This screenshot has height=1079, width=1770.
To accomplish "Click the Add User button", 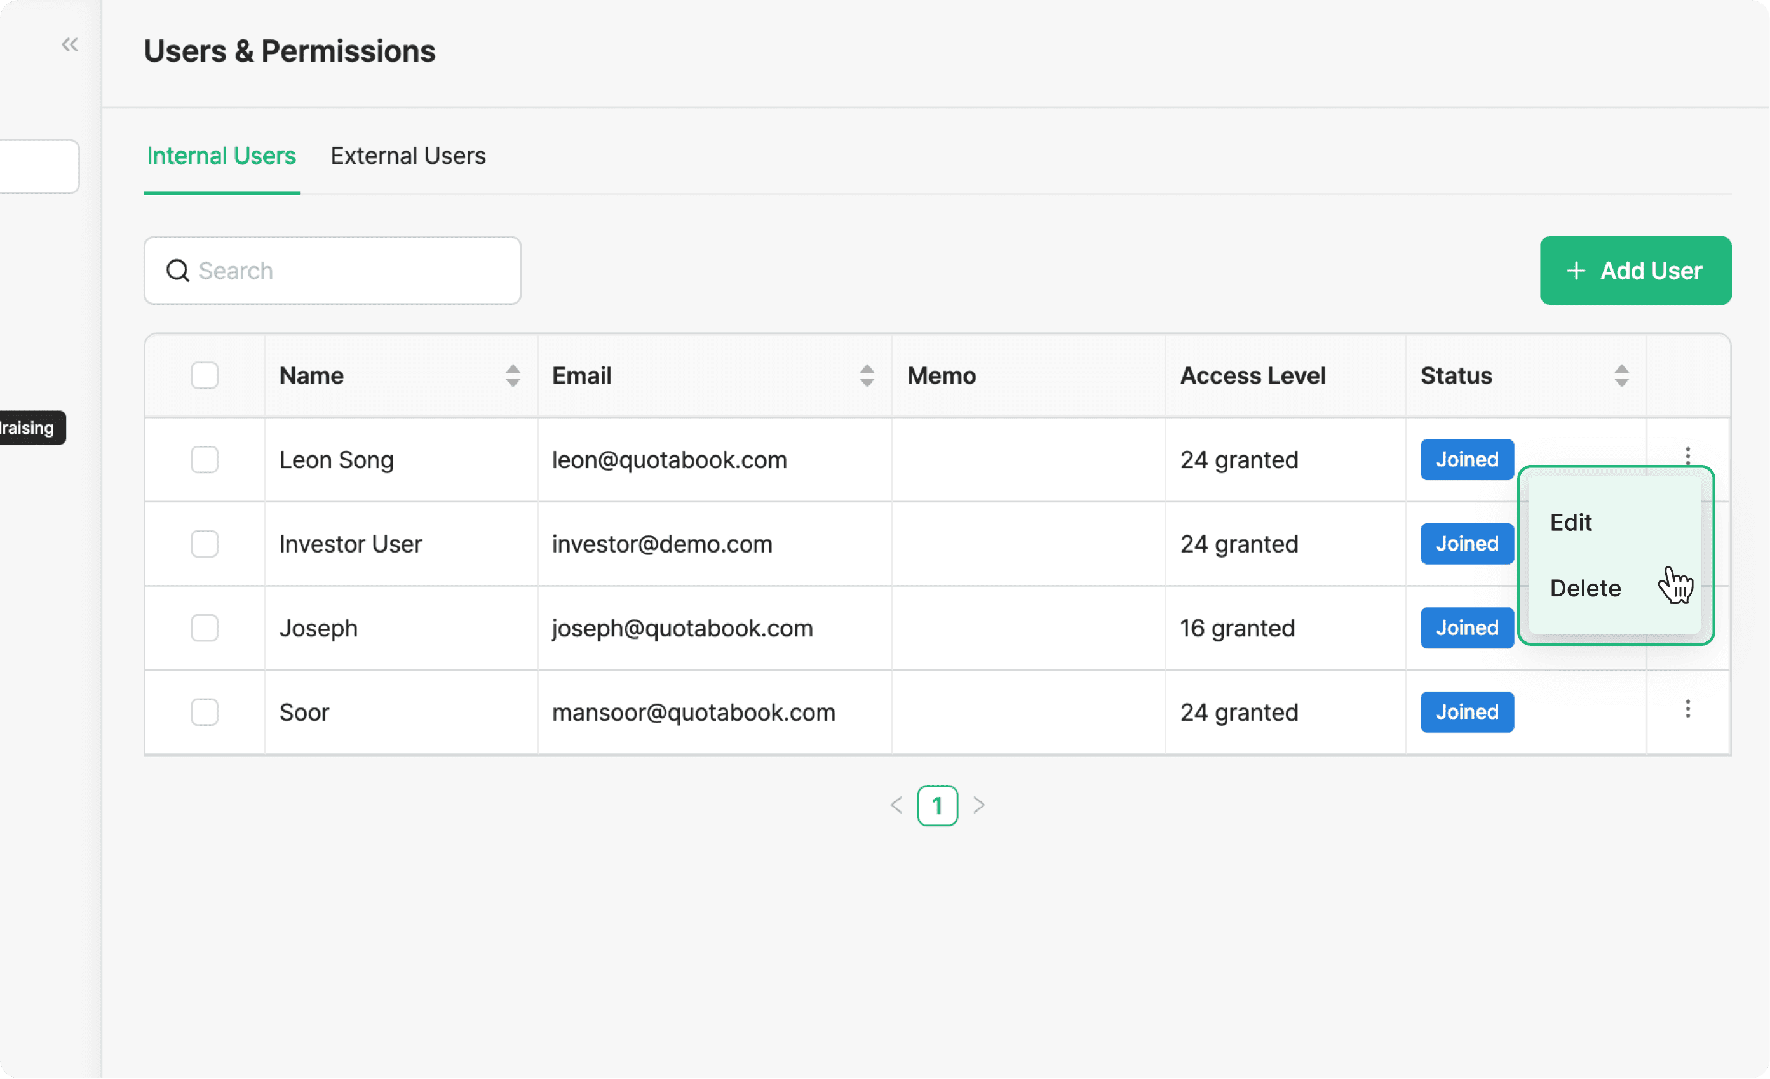I will (x=1636, y=271).
